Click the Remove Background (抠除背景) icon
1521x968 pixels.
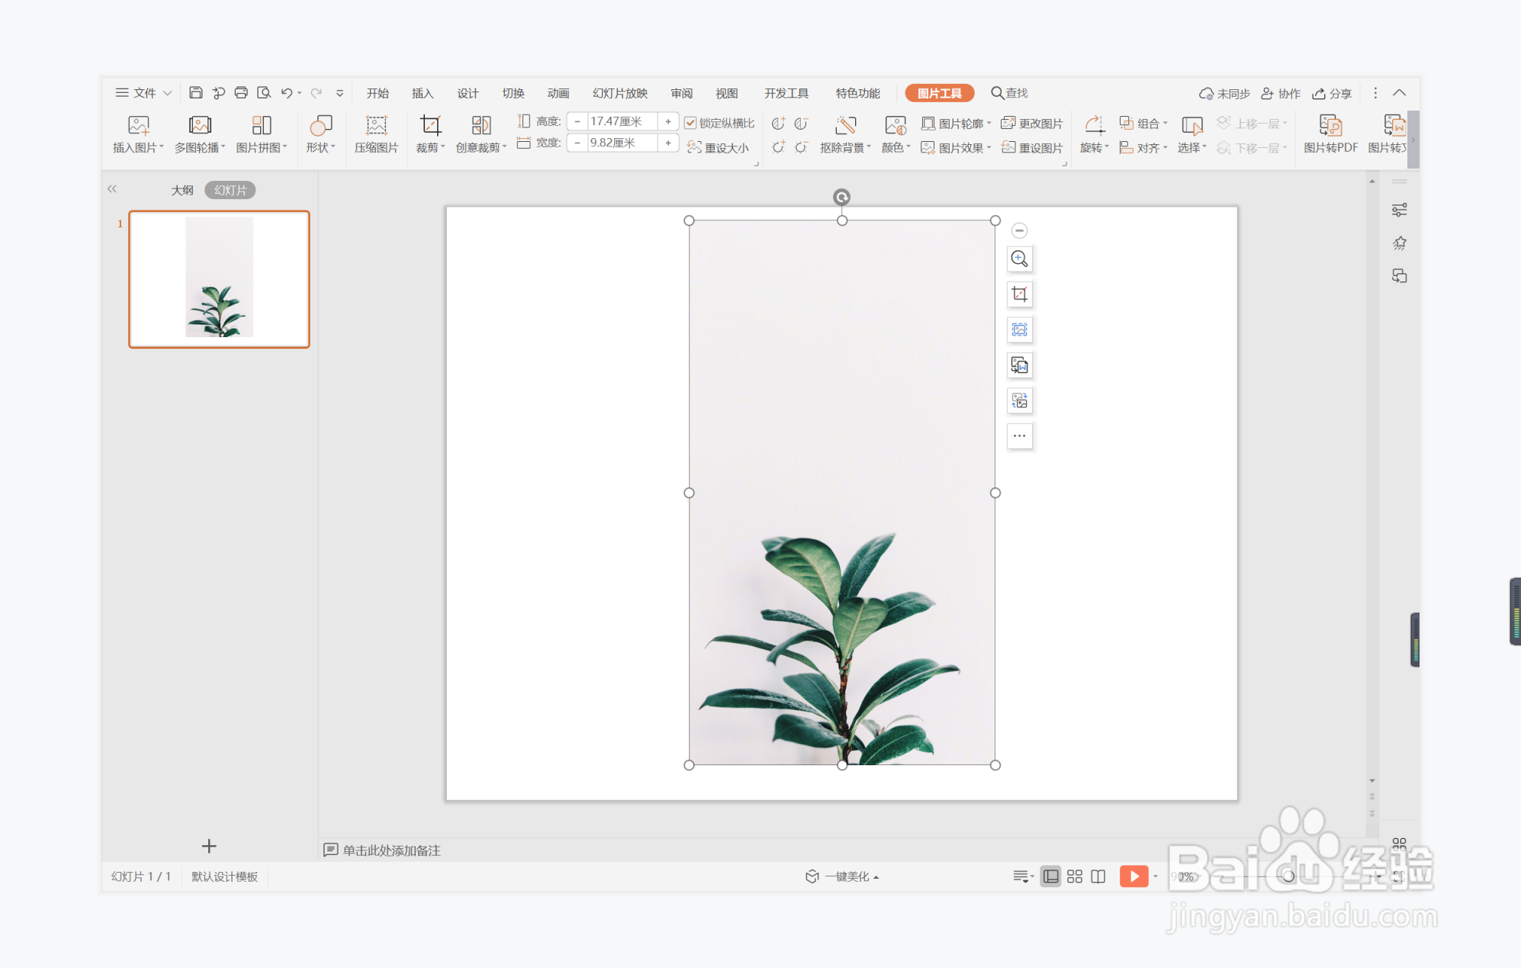point(845,126)
